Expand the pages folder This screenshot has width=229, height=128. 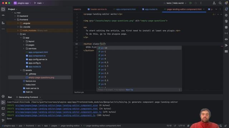(x=24, y=45)
